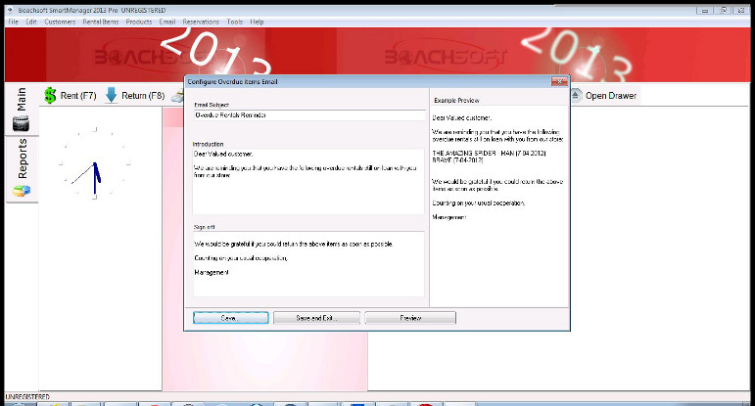Click the "Example Preview" heading text
Image resolution: width=755 pixels, height=406 pixels.
point(456,100)
